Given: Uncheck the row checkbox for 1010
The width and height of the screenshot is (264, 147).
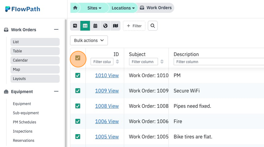Looking at the screenshot, I should point(78,75).
